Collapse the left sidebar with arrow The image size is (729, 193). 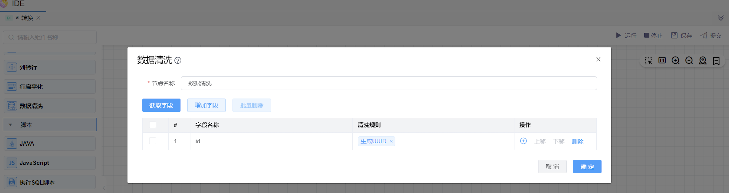pos(104,188)
